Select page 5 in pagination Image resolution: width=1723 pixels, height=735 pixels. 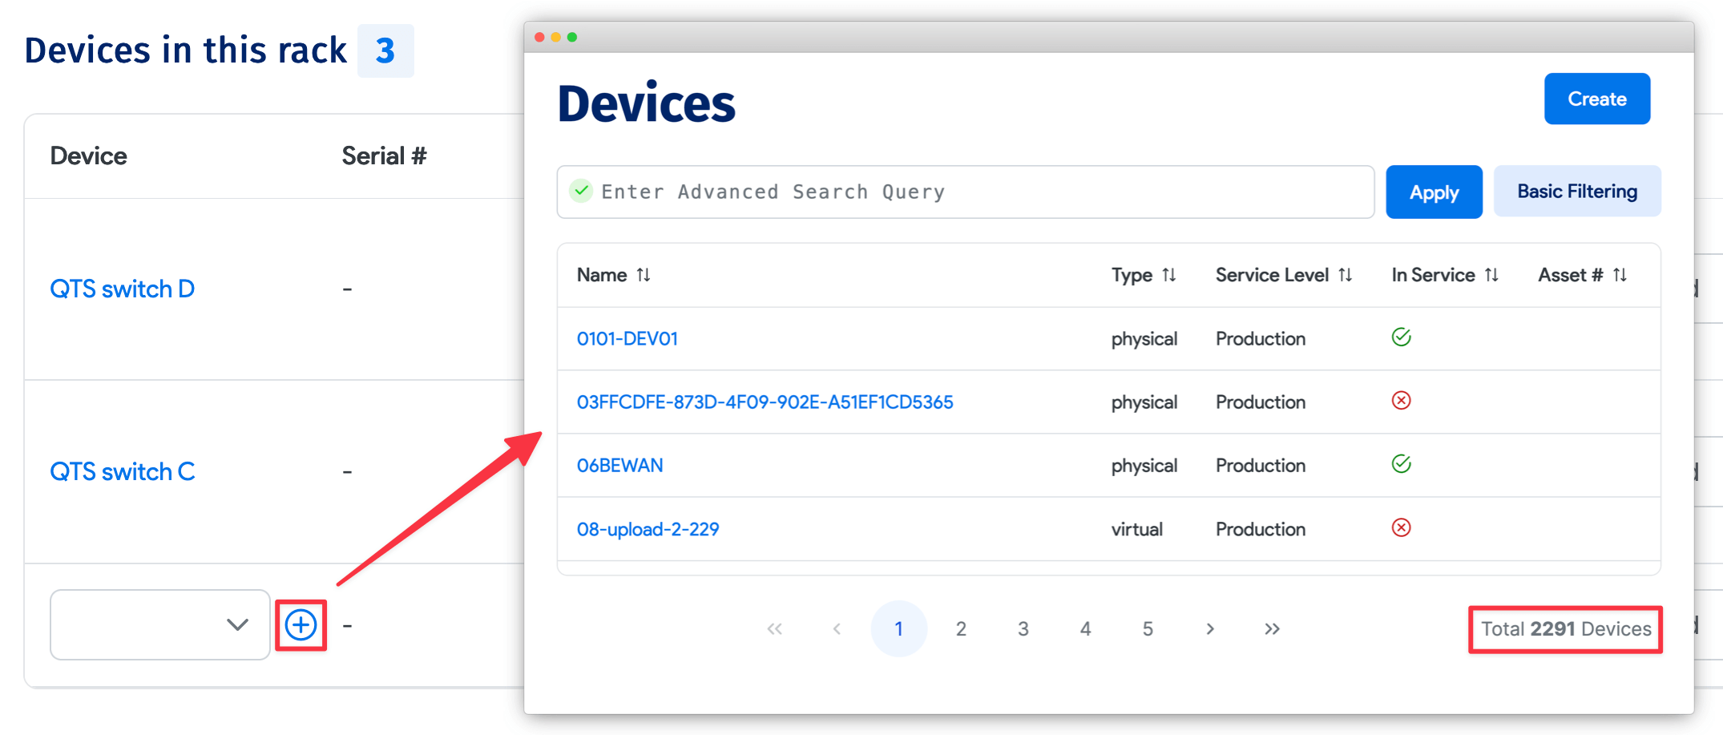[x=1148, y=629]
